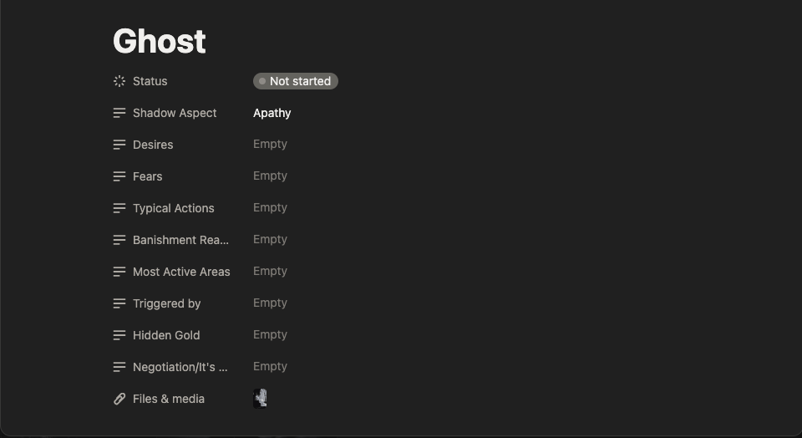Click the text icon beside Hidden Gold
Screen dimensions: 802x438
(x=119, y=335)
